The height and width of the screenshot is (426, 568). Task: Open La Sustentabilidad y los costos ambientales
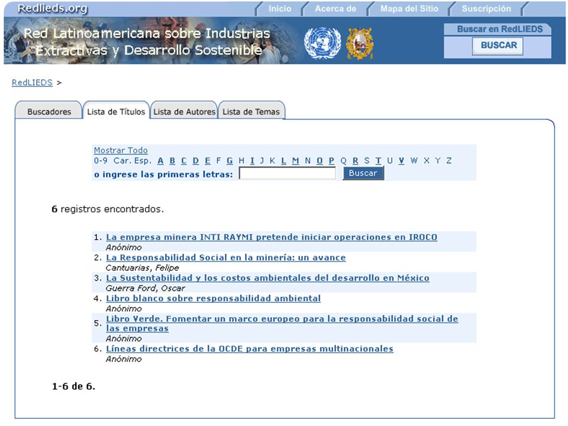click(x=267, y=278)
